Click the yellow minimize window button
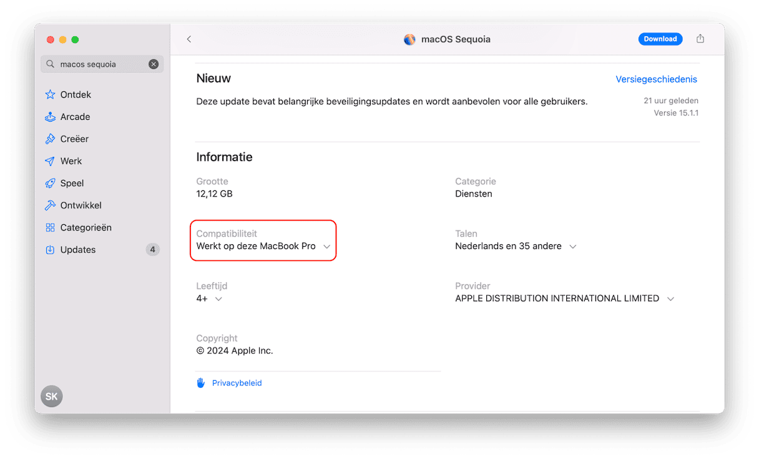This screenshot has height=459, width=759. click(x=63, y=40)
